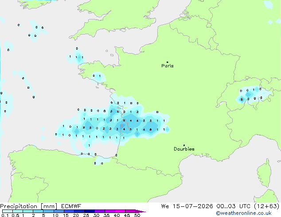Pick the 0.1–0.5 mm palest cyan legend swatch
The width and height of the screenshot is (281, 217).
8,211
